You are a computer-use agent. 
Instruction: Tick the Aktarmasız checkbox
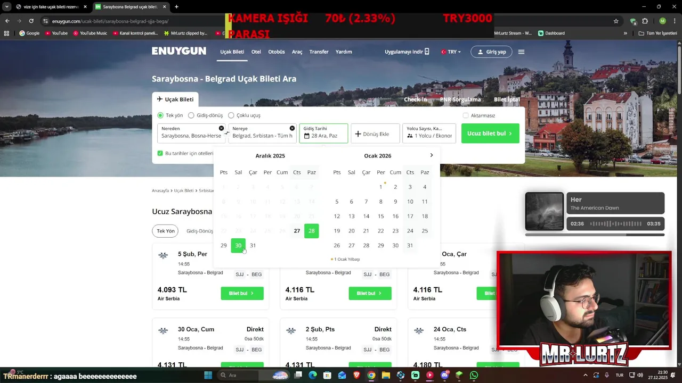click(x=466, y=115)
